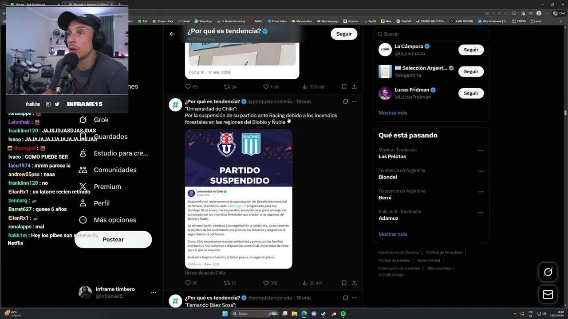Open the Condiciones de Servicio footer link
568x319 pixels.
pyautogui.click(x=398, y=253)
